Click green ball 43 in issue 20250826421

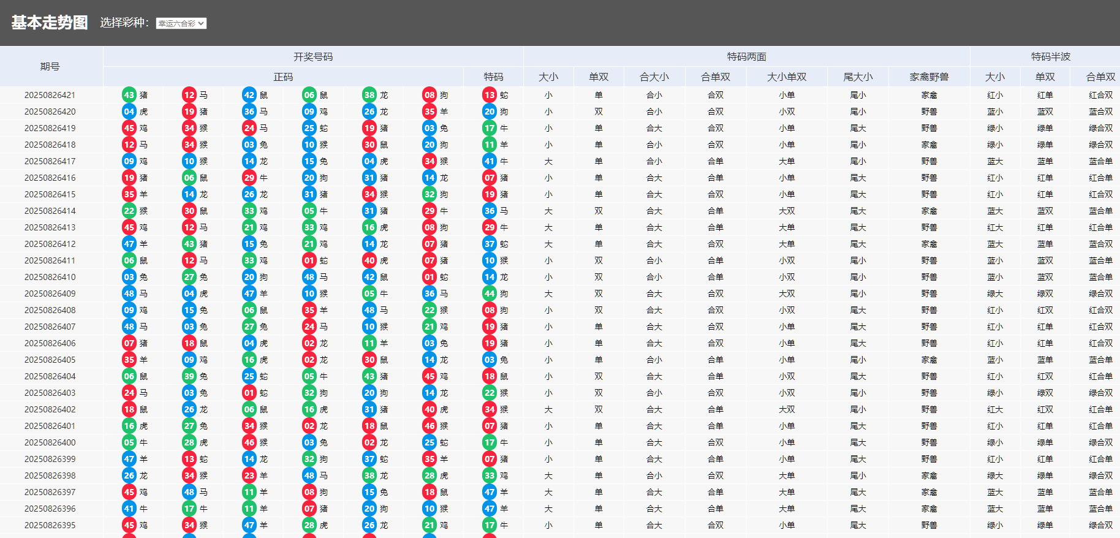click(x=129, y=95)
